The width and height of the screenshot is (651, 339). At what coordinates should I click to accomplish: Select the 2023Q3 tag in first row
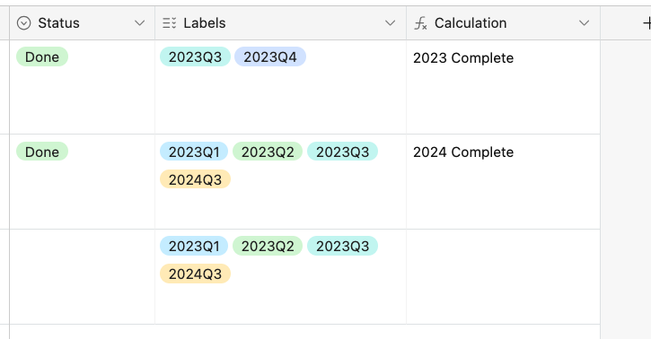point(195,56)
